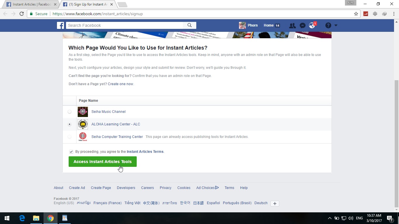
Task: Click Seiha Computer Training Center logo
Action: [x=83, y=137]
